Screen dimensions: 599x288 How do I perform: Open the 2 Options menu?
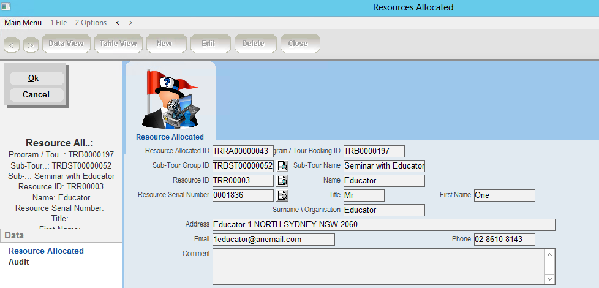[x=91, y=23]
